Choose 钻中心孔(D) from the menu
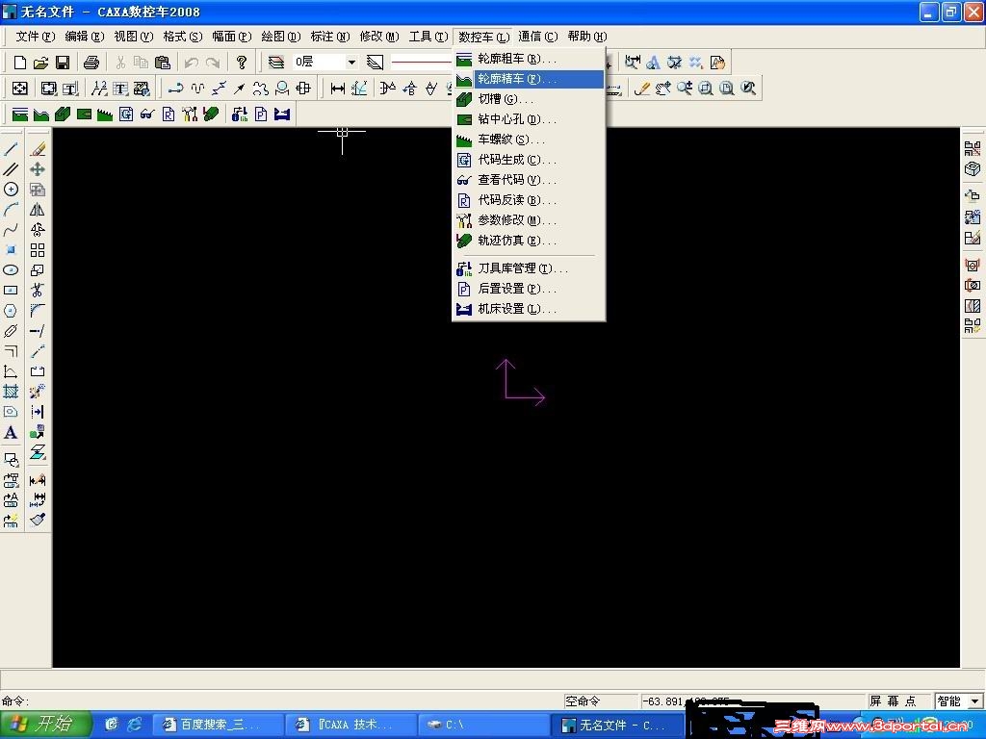This screenshot has height=739, width=986. [x=529, y=119]
